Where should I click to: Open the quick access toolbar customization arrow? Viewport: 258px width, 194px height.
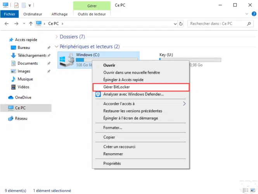(29, 5)
